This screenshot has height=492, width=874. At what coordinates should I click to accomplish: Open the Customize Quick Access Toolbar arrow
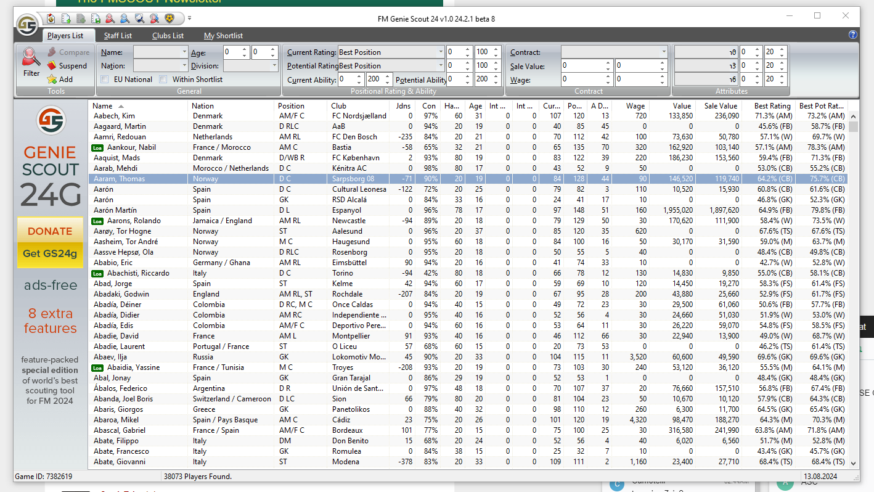point(190,18)
